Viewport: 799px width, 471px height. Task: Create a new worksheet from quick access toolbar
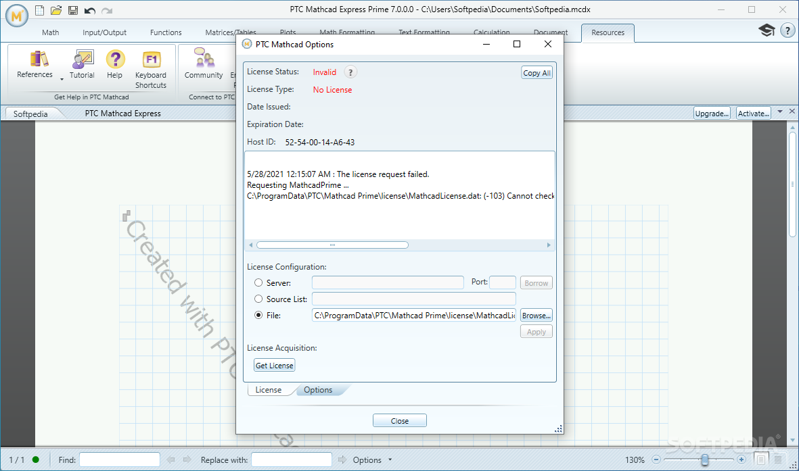40,10
